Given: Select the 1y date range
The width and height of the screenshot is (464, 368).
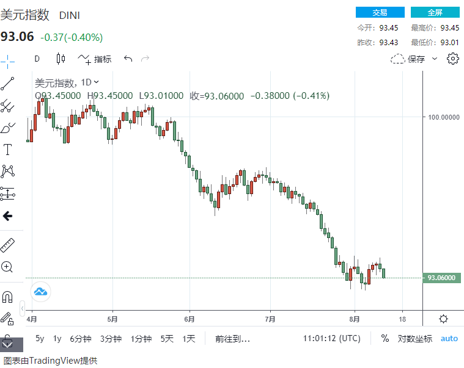Looking at the screenshot, I should pyautogui.click(x=57, y=339).
